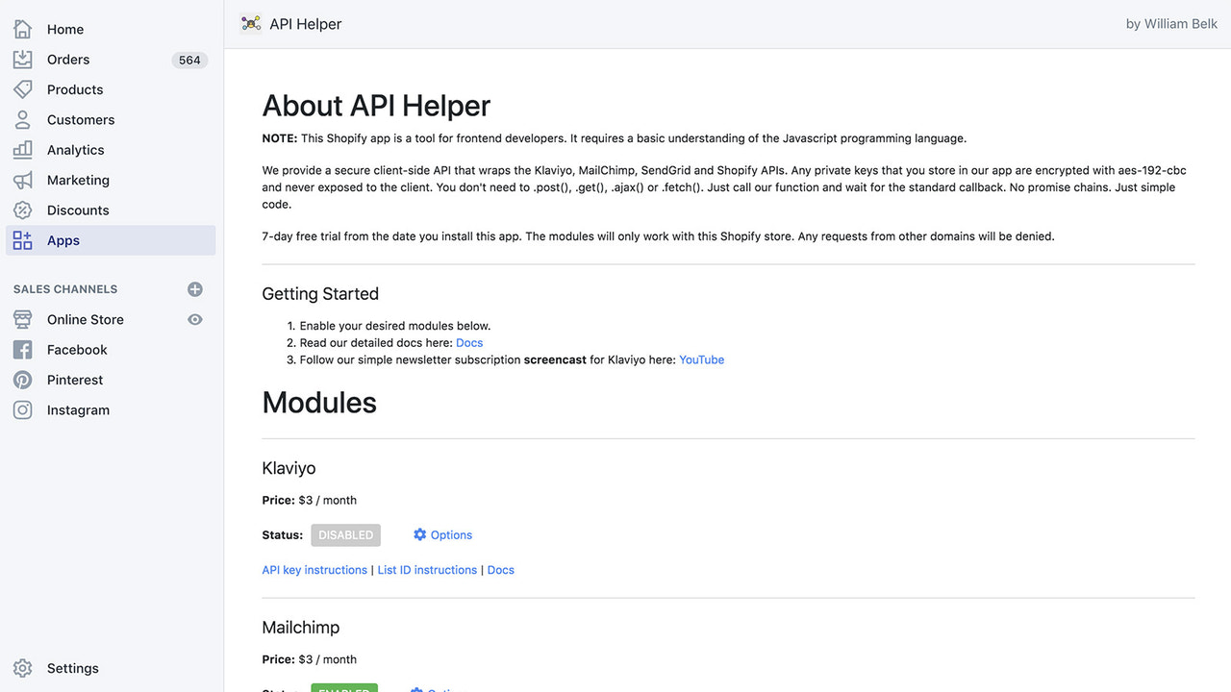The height and width of the screenshot is (692, 1231).
Task: Select Online Store in sales channels
Action: [85, 319]
